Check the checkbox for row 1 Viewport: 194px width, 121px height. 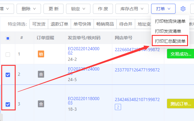click(x=8, y=54)
